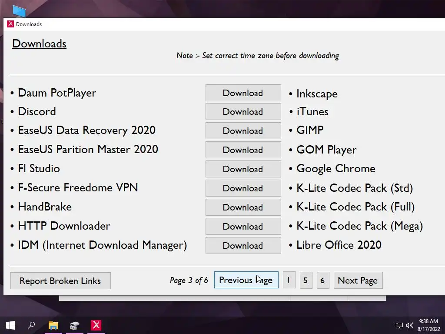Click Download next to F-Secure Freedome VPN

(x=243, y=188)
